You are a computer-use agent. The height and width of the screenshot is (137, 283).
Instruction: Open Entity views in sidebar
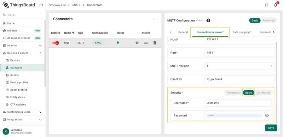22,97
